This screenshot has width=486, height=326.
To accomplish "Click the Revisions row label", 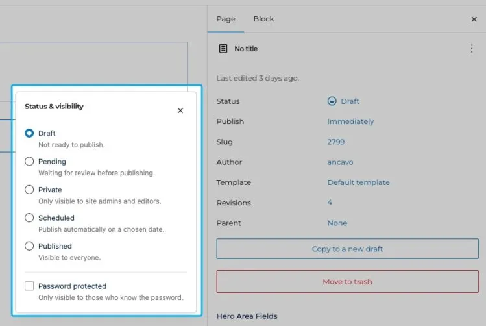I will click(x=234, y=203).
